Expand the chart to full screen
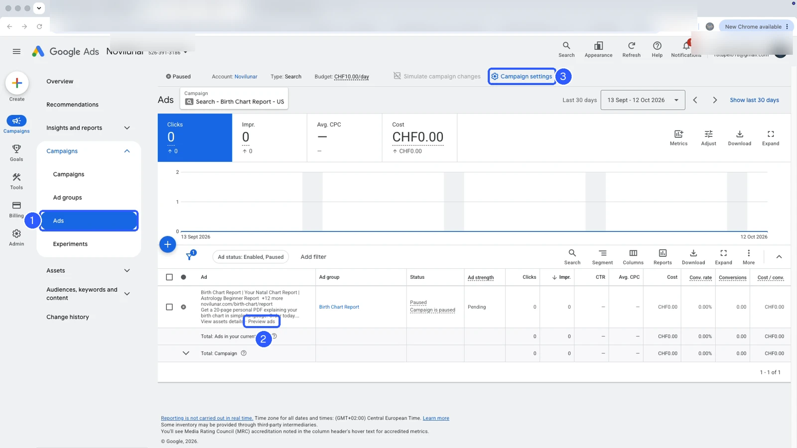797x448 pixels. click(771, 138)
